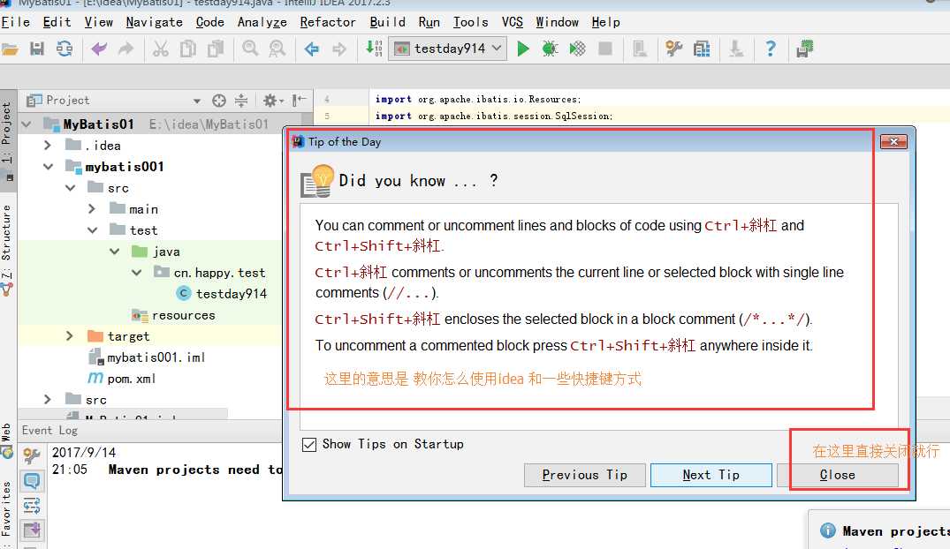Select the pom.xml file
Viewport: 950px width, 549px height.
pos(122,379)
